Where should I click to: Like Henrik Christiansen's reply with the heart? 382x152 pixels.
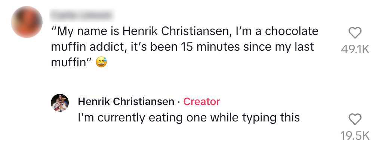[x=355, y=120]
